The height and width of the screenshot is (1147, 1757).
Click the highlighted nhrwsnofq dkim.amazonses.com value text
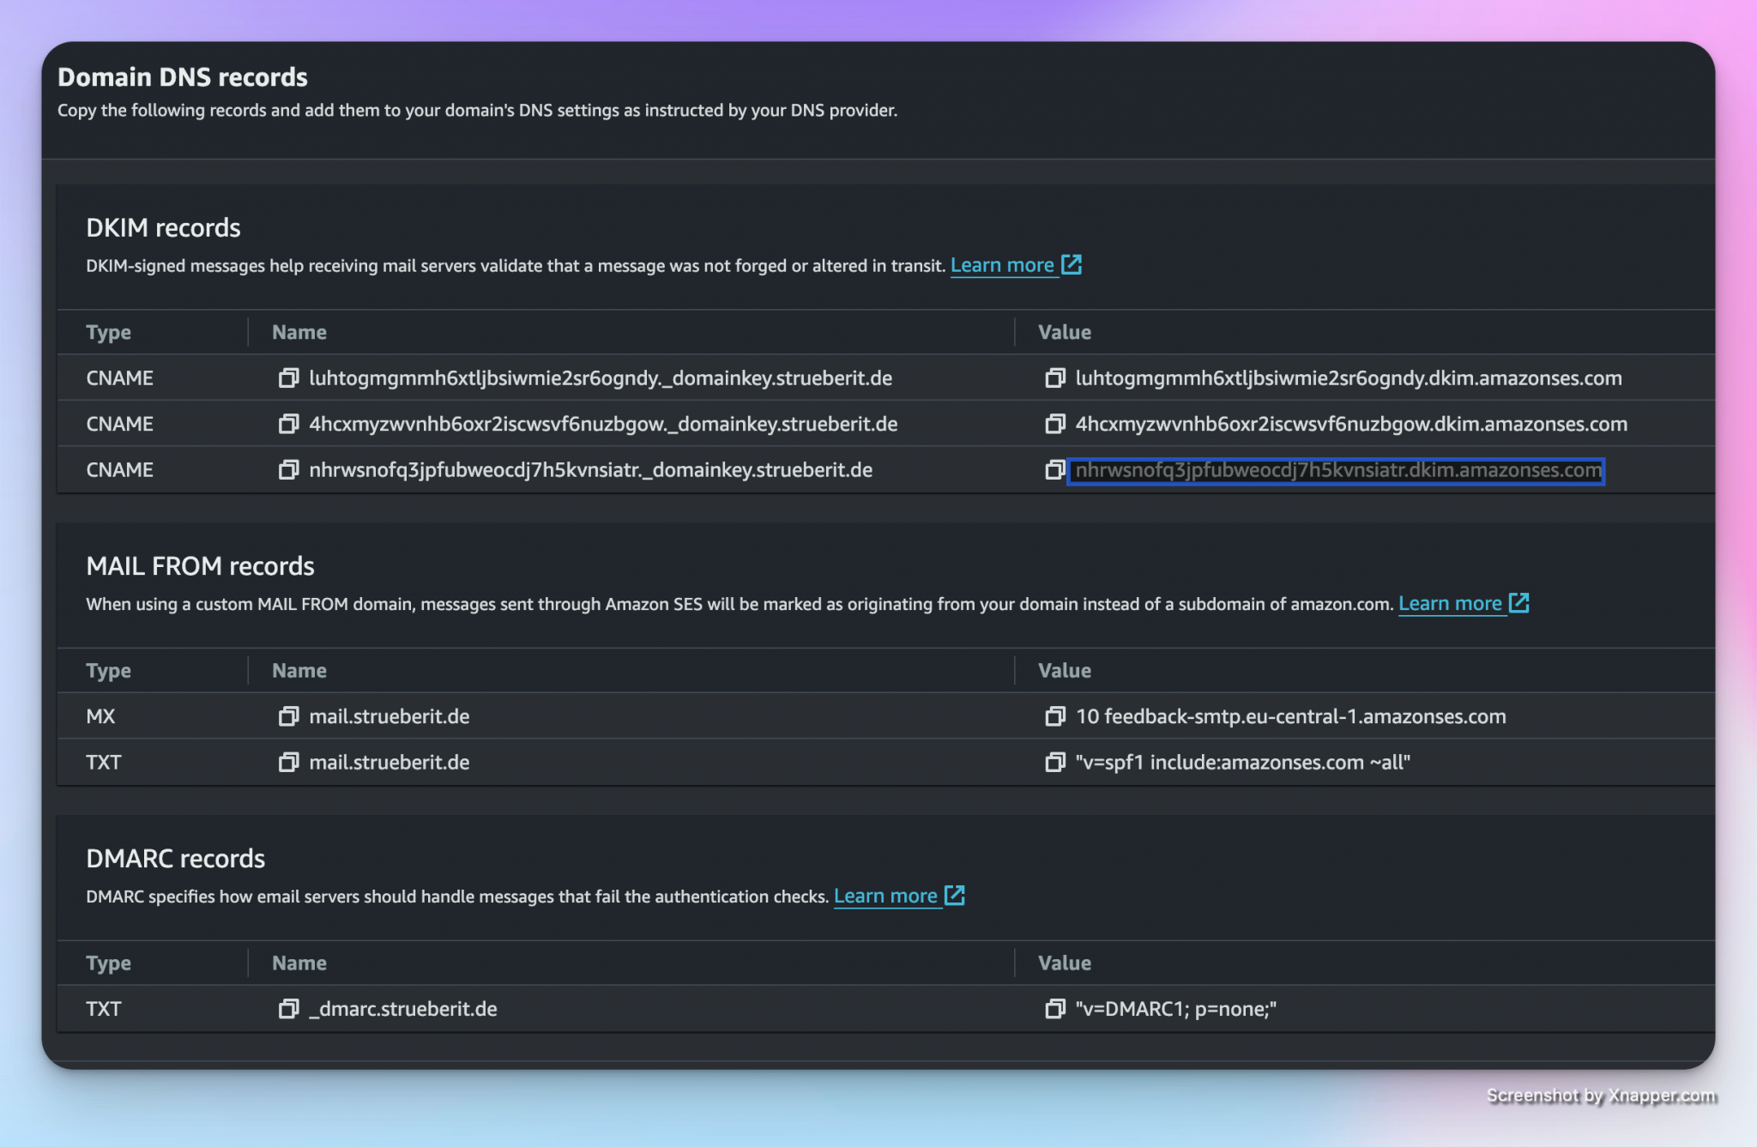pos(1337,470)
